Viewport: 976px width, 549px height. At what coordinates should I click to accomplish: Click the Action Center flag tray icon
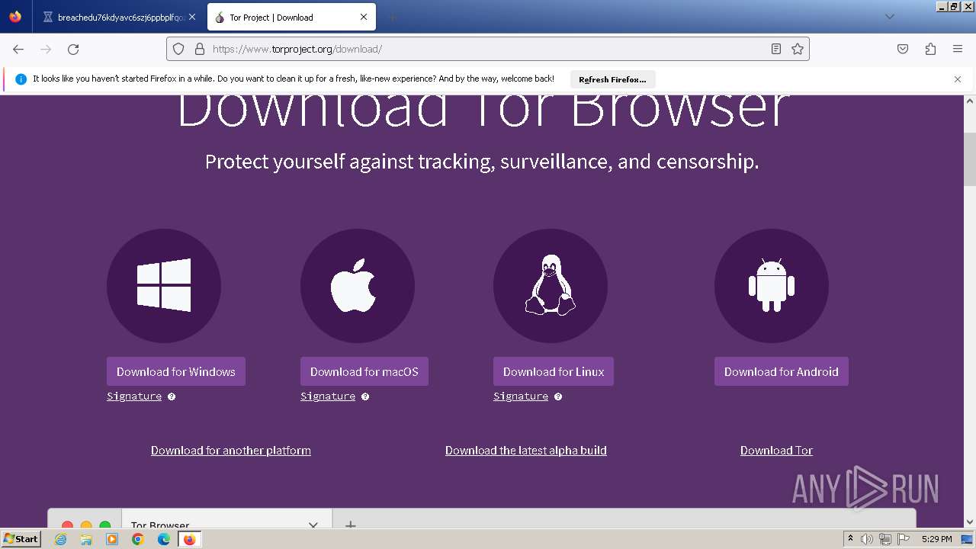click(x=904, y=539)
